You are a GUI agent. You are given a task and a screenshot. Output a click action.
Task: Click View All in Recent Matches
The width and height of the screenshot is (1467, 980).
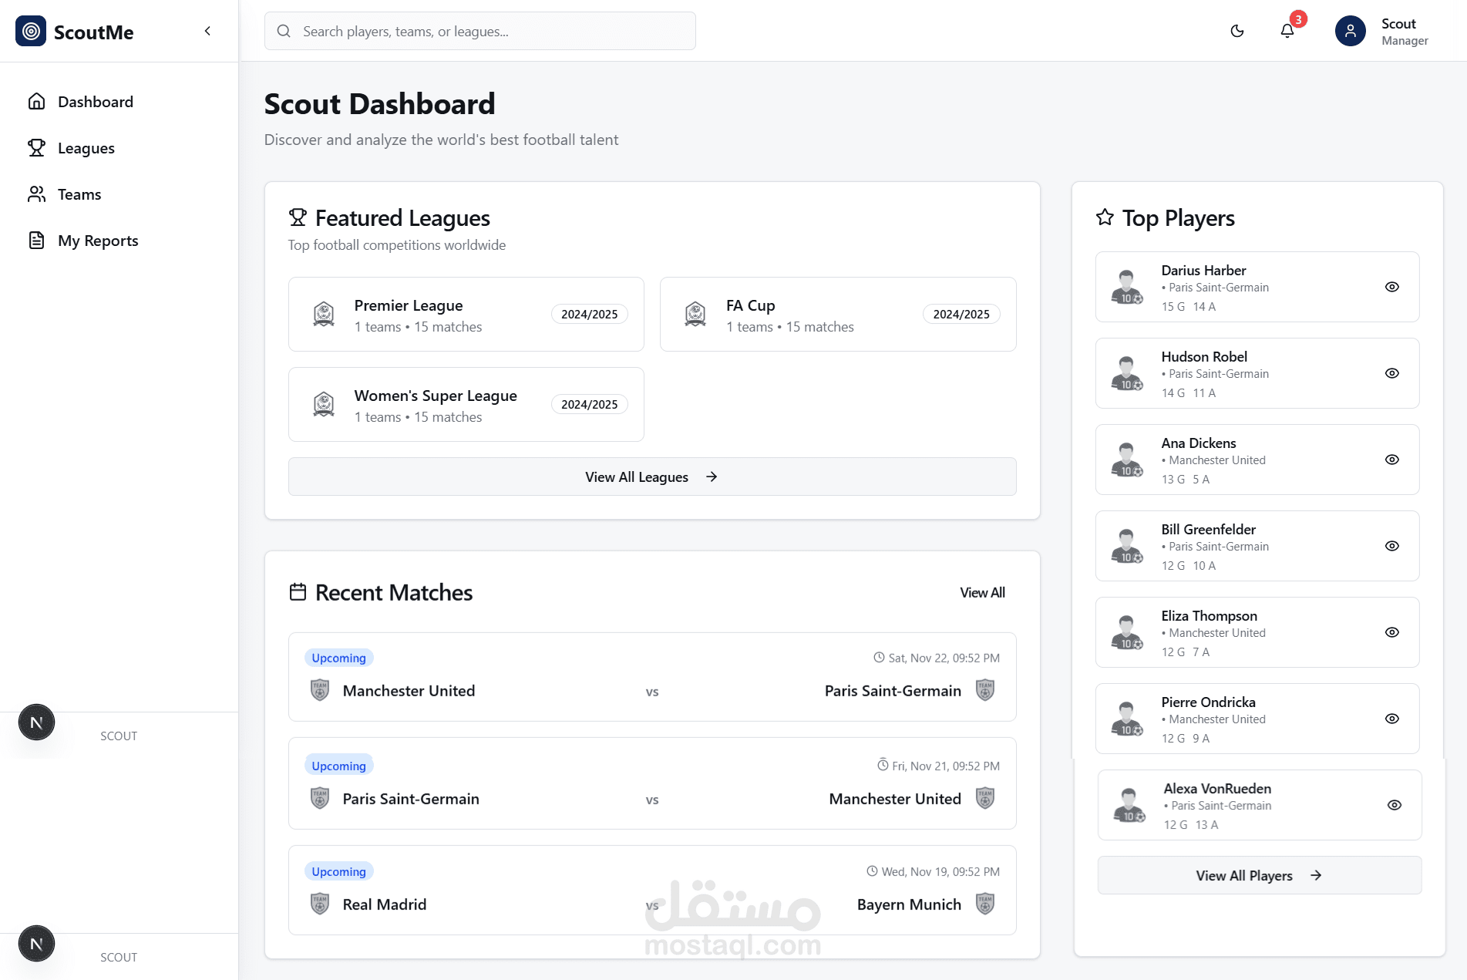click(x=982, y=593)
